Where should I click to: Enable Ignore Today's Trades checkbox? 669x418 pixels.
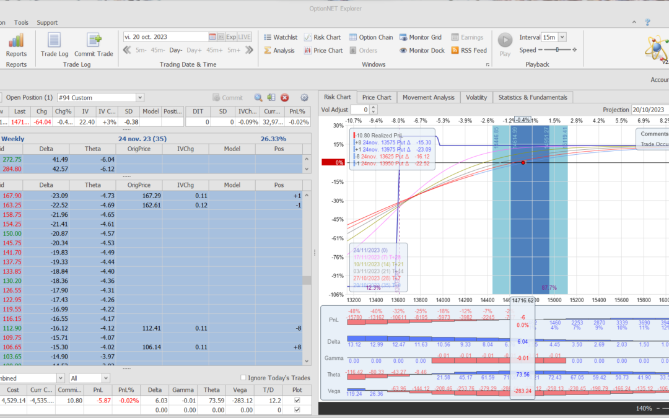243,378
